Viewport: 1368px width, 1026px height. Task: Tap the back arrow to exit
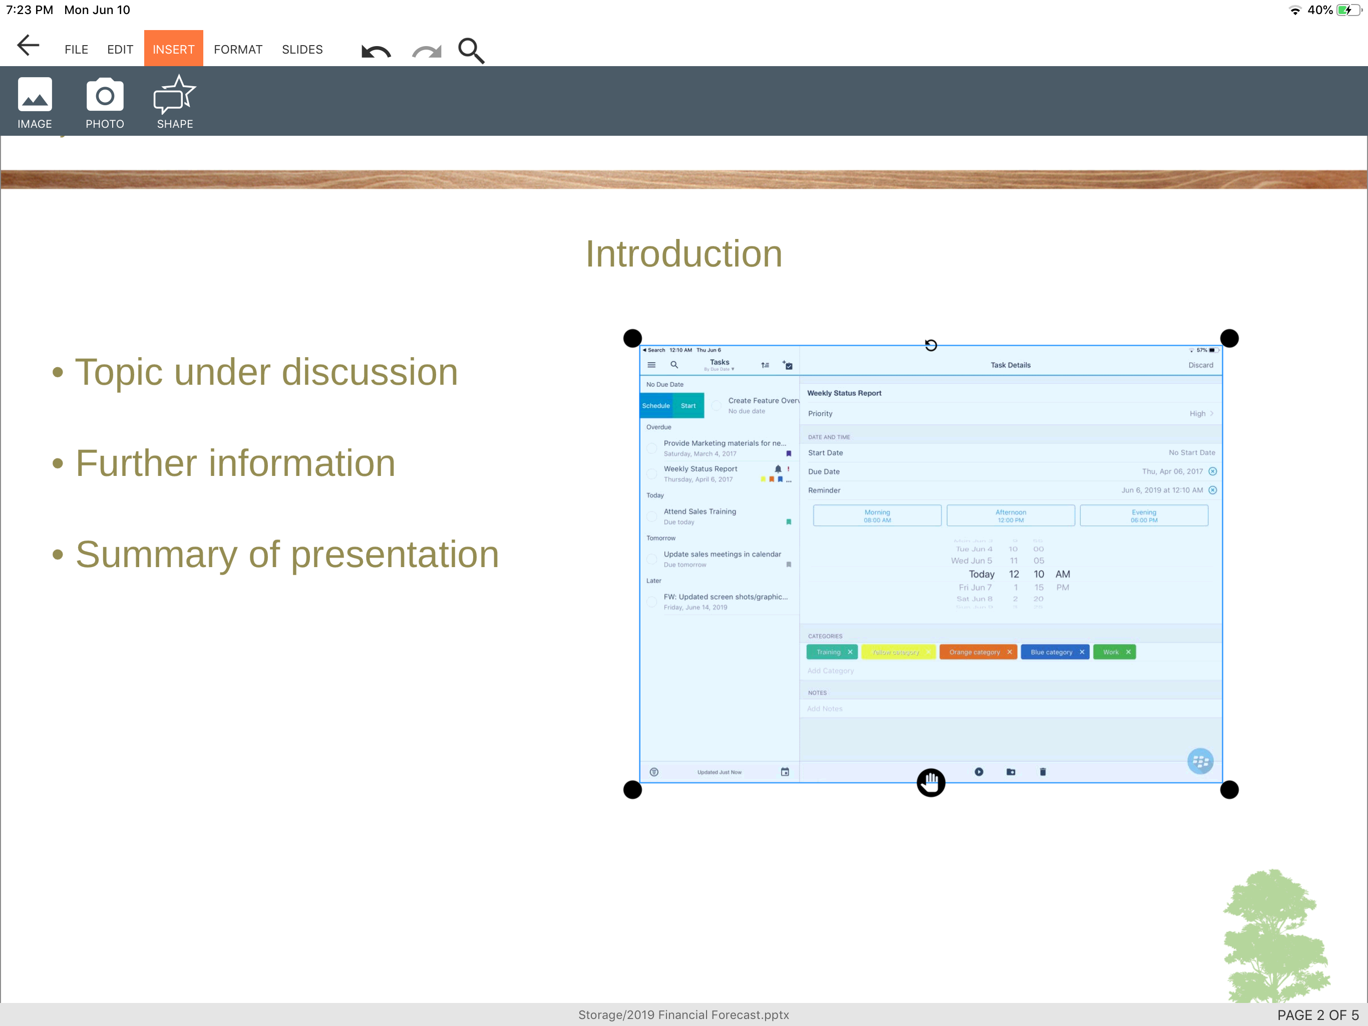point(28,46)
